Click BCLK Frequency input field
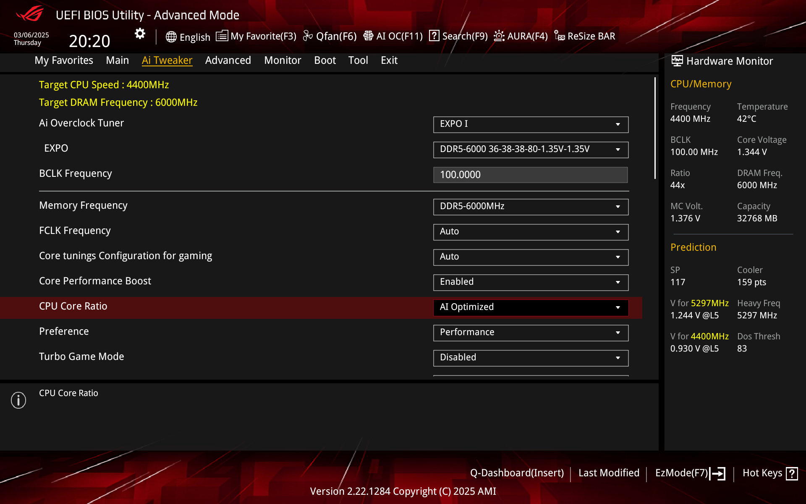The image size is (806, 504). (x=531, y=175)
